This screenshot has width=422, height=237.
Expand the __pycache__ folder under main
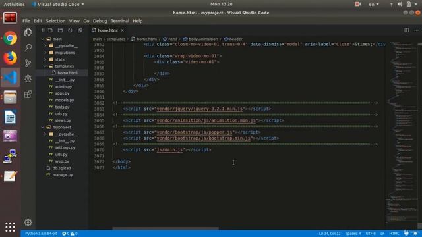click(x=45, y=46)
